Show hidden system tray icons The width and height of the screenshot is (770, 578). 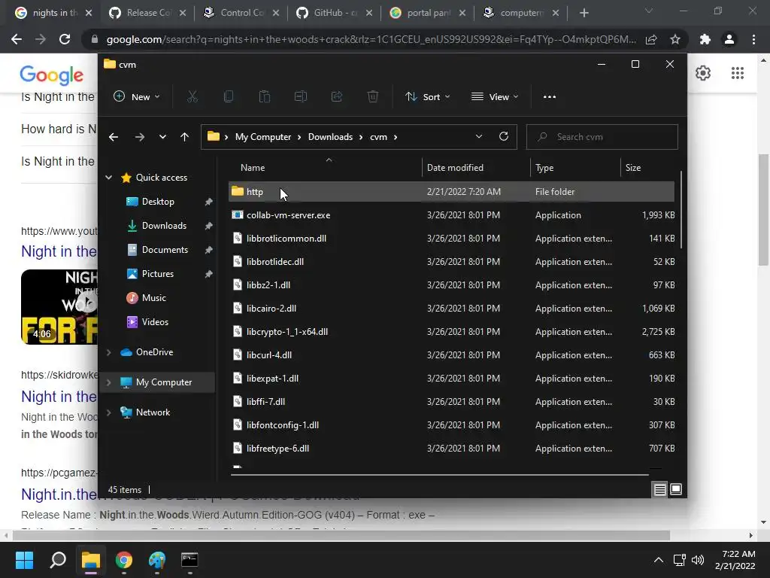(659, 560)
